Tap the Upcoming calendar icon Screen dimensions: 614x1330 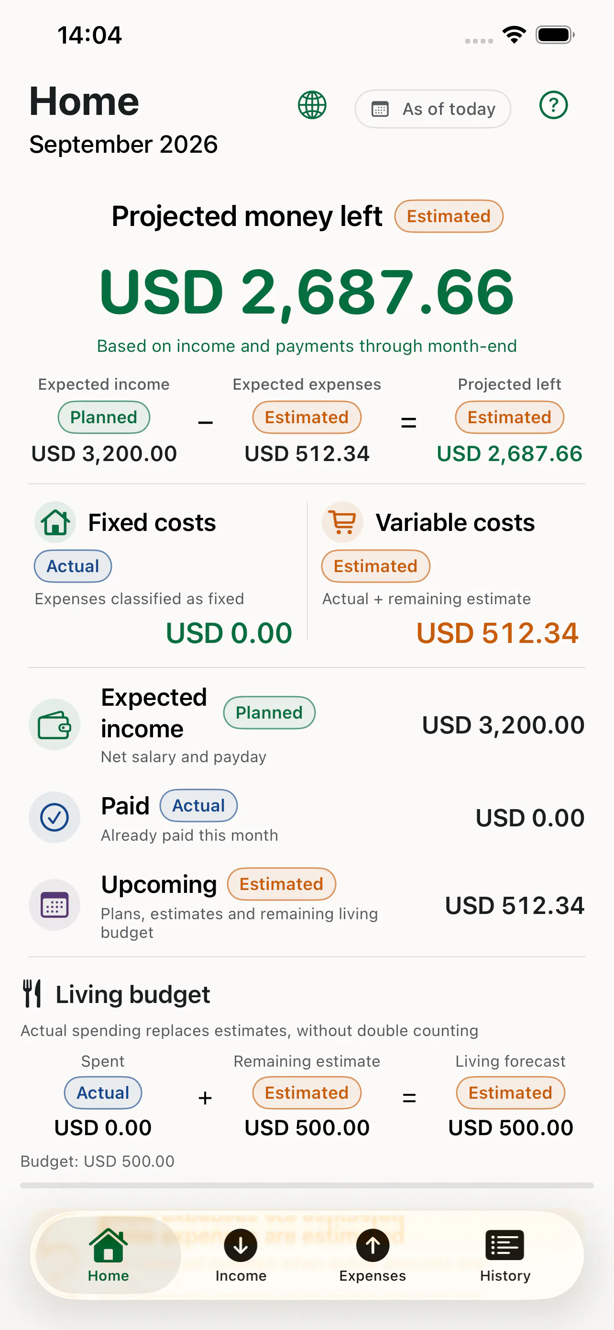click(55, 905)
